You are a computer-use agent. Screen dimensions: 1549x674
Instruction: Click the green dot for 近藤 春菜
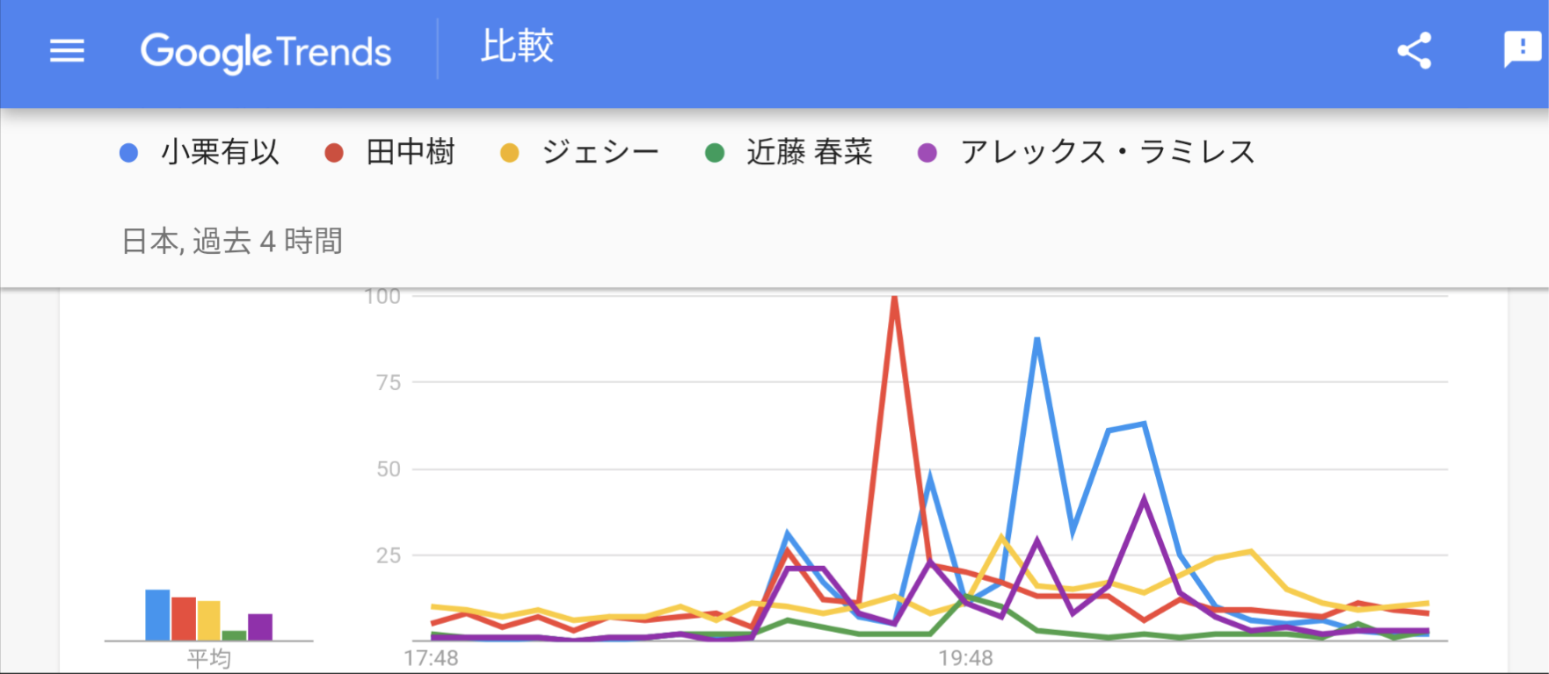pyautogui.click(x=715, y=154)
